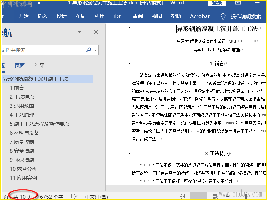The height and width of the screenshot is (200, 267).
Task: Jump to heading 11 应用实例
Action: point(23,178)
